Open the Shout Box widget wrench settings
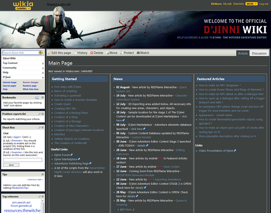 pos(40,127)
